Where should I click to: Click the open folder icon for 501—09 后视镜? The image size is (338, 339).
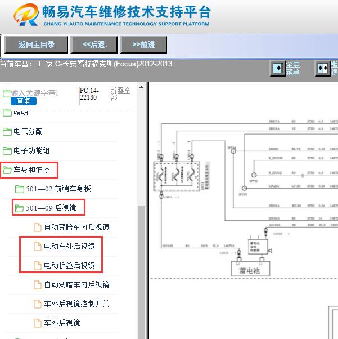(x=20, y=208)
